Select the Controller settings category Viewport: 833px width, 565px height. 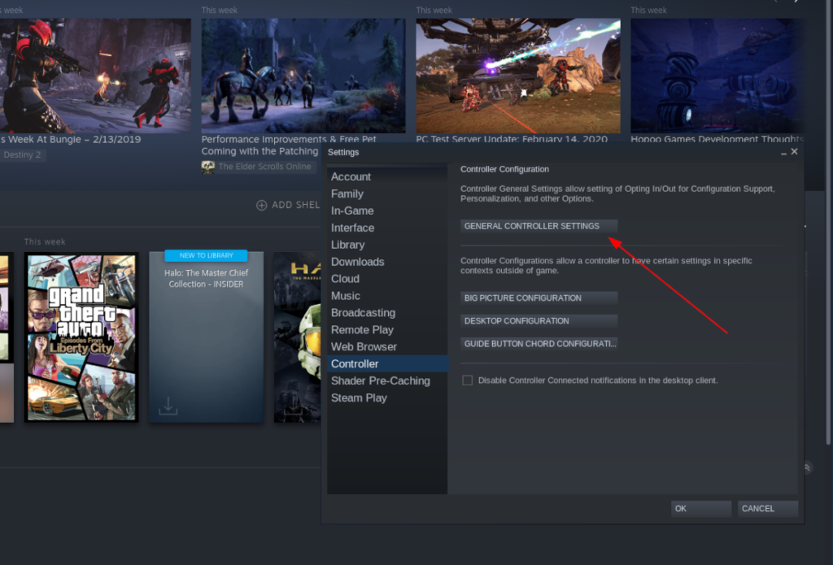pyautogui.click(x=355, y=363)
